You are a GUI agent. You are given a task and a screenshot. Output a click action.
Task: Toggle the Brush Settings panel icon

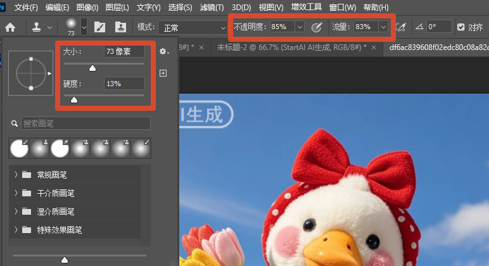tap(100, 27)
